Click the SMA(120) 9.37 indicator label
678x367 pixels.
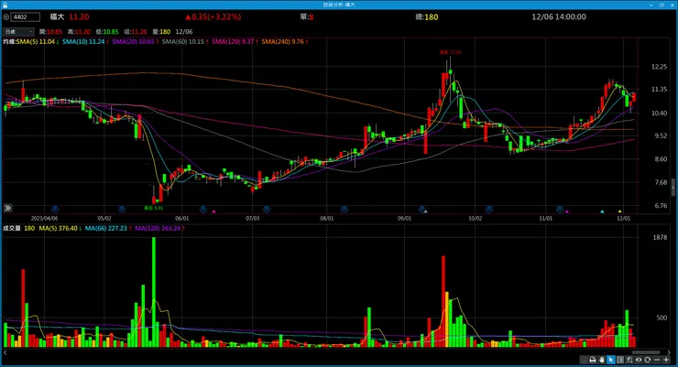click(x=235, y=42)
